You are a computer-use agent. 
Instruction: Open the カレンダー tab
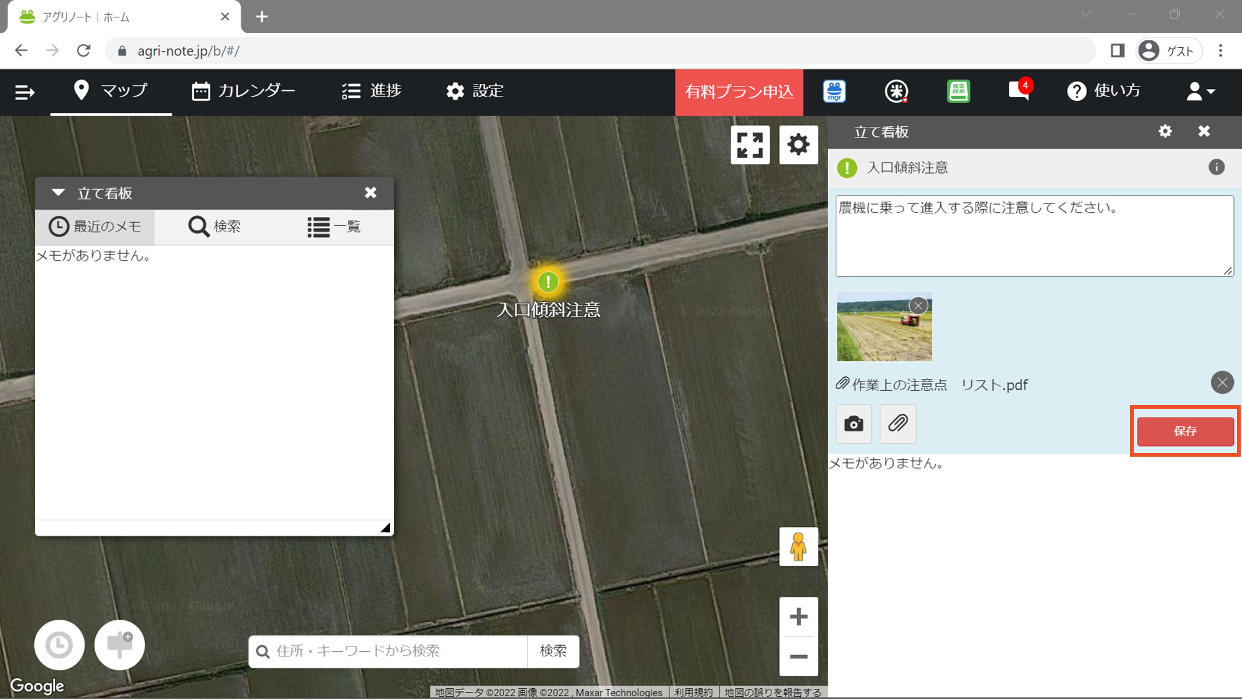pos(243,91)
